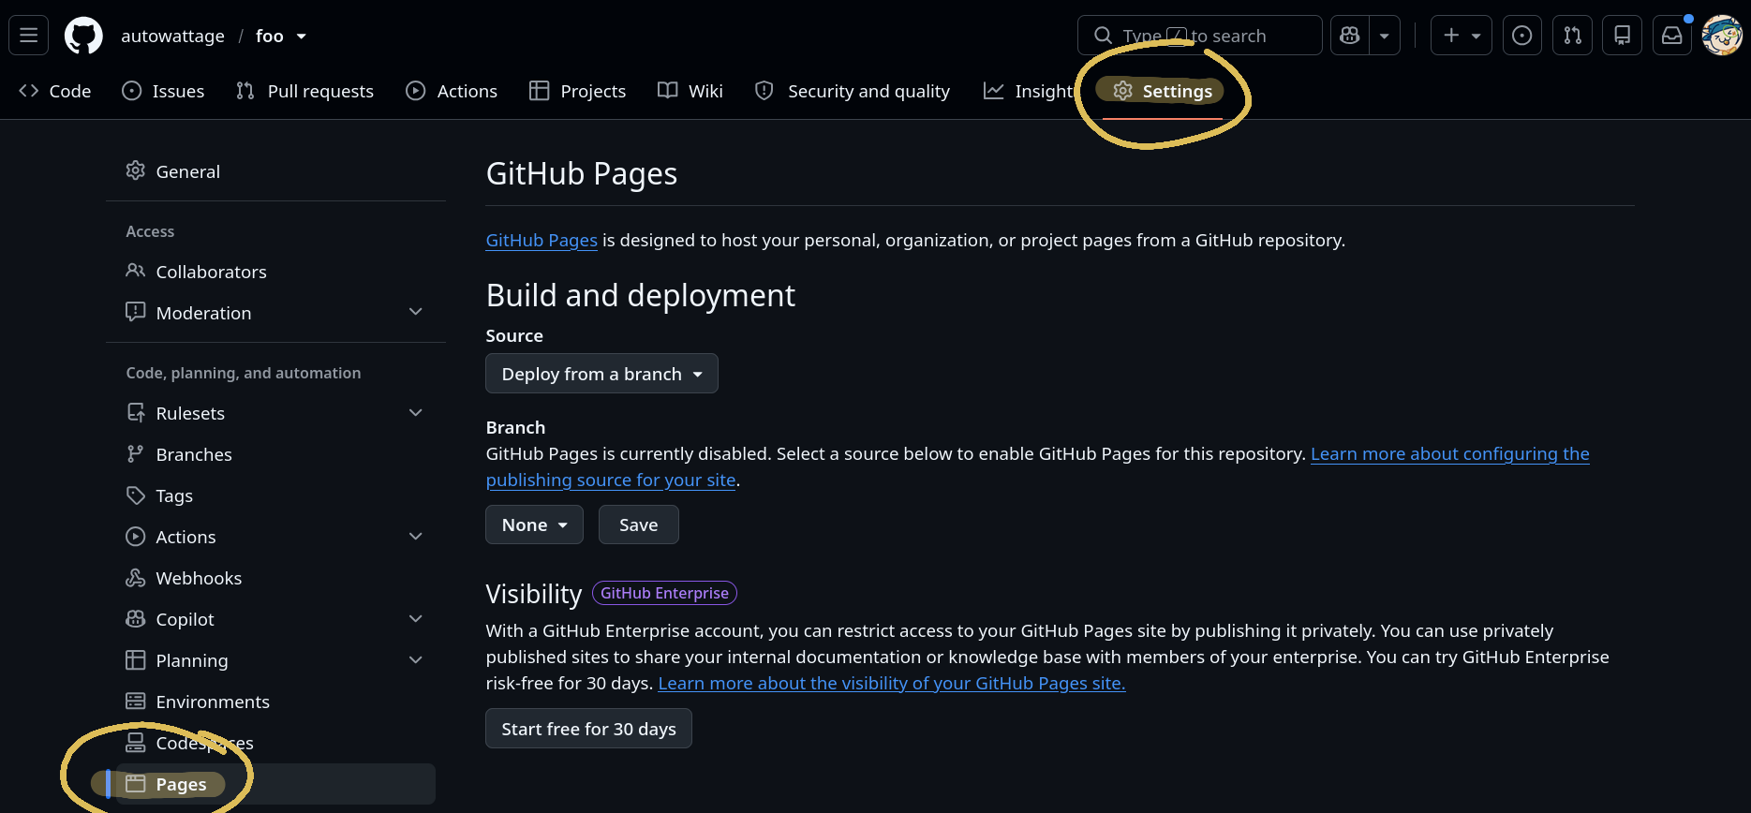Image resolution: width=1751 pixels, height=813 pixels.
Task: Open the hamburger navigation menu
Action: [x=29, y=36]
